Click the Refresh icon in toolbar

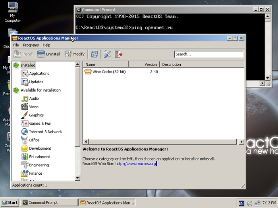pyautogui.click(x=94, y=54)
